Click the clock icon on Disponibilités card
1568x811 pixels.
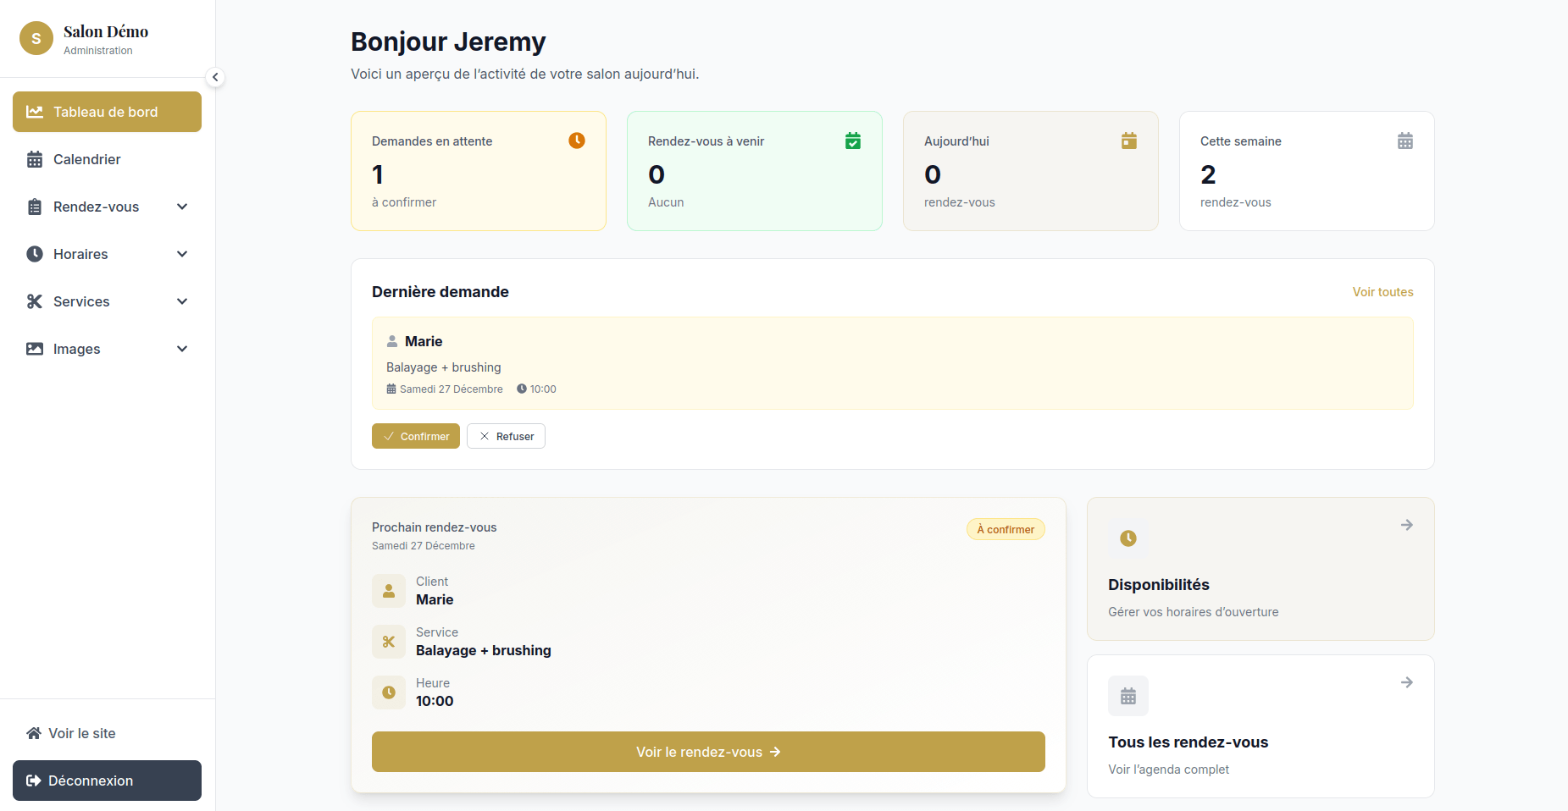(1128, 538)
